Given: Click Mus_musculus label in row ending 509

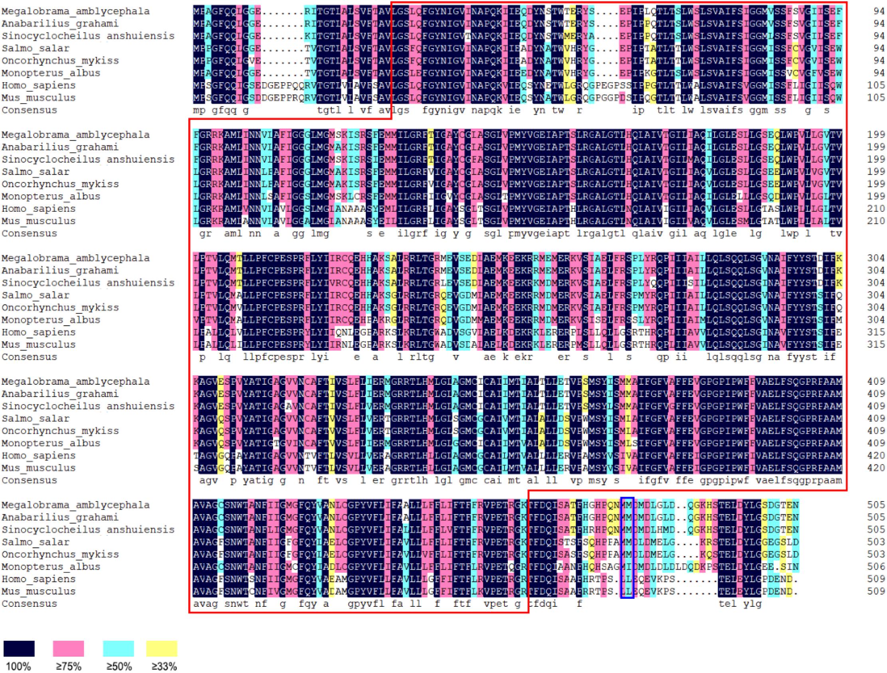Looking at the screenshot, I should point(38,592).
